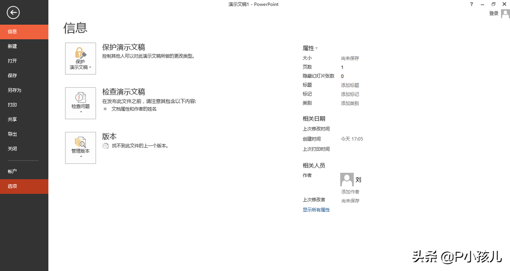This screenshot has height=271, width=510.
Task: Restore down the PowerPoint window
Action: click(493, 4)
